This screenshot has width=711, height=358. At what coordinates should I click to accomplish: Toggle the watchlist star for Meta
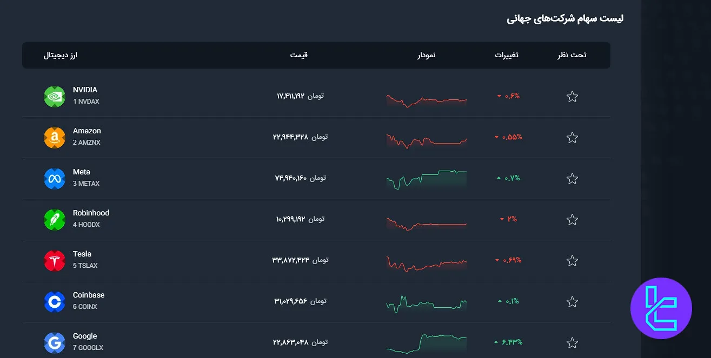pos(572,178)
